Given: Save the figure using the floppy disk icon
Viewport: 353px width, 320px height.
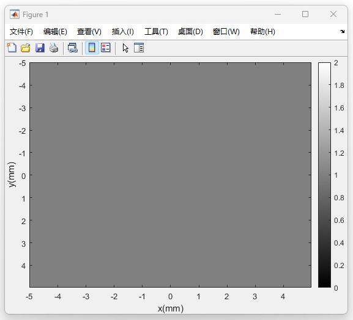Looking at the screenshot, I should [x=40, y=48].
